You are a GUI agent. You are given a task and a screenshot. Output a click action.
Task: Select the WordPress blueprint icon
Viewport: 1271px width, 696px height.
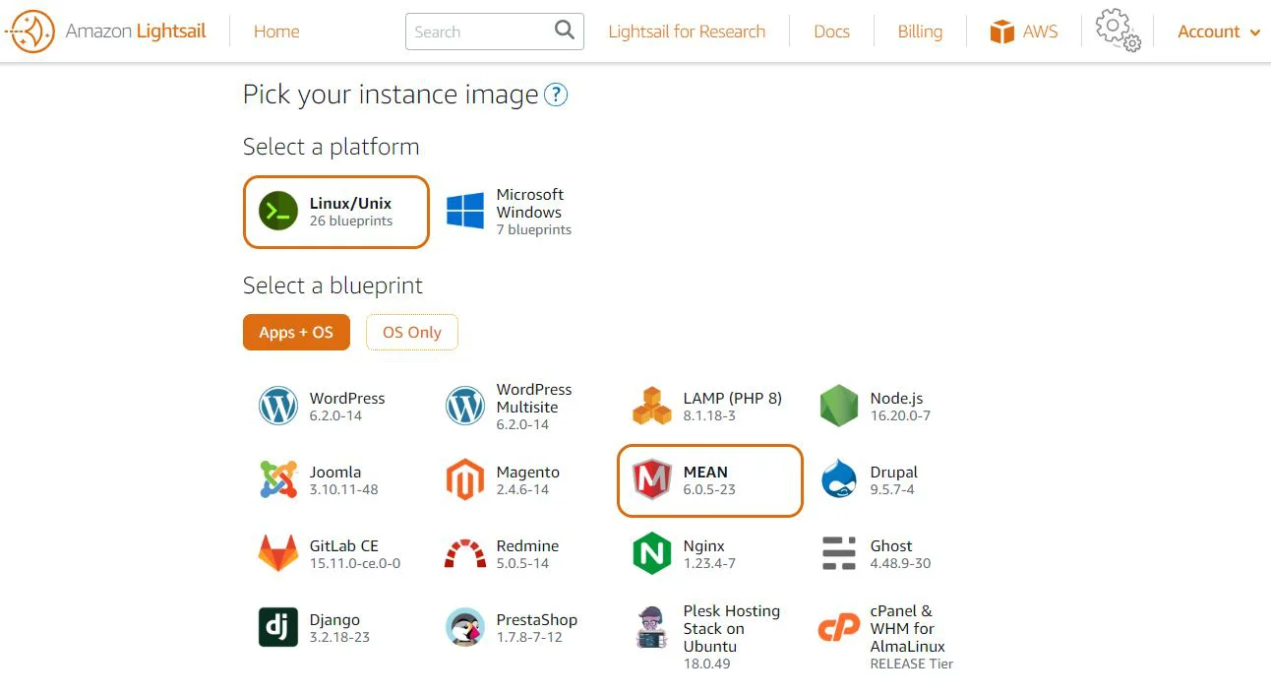pos(278,406)
